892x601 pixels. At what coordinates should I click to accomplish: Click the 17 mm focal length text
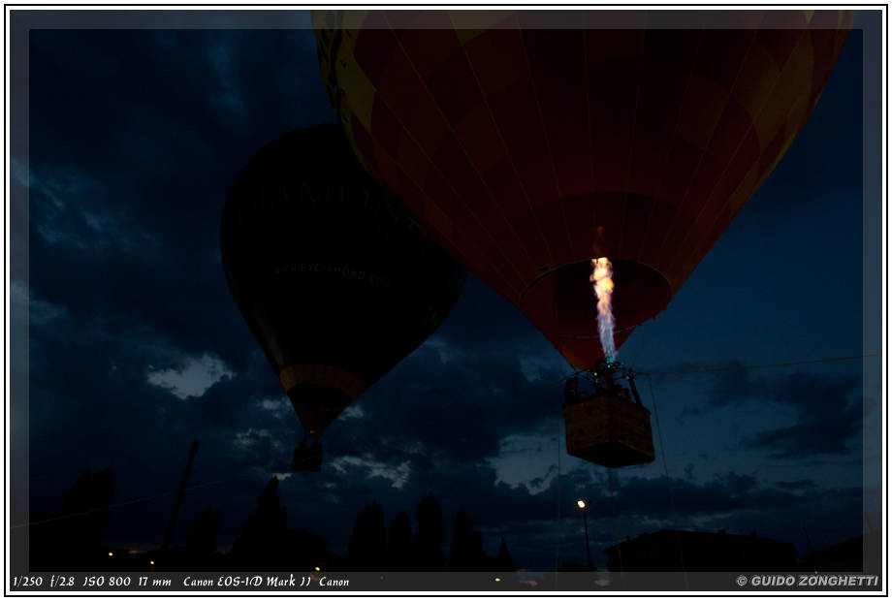click(155, 582)
